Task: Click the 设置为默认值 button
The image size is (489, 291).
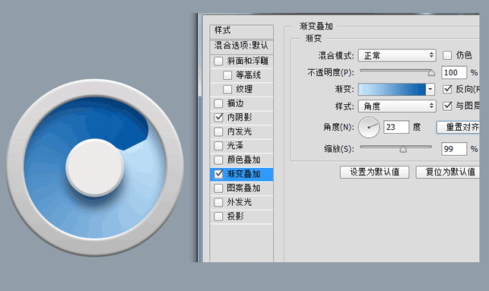Action: click(x=375, y=172)
